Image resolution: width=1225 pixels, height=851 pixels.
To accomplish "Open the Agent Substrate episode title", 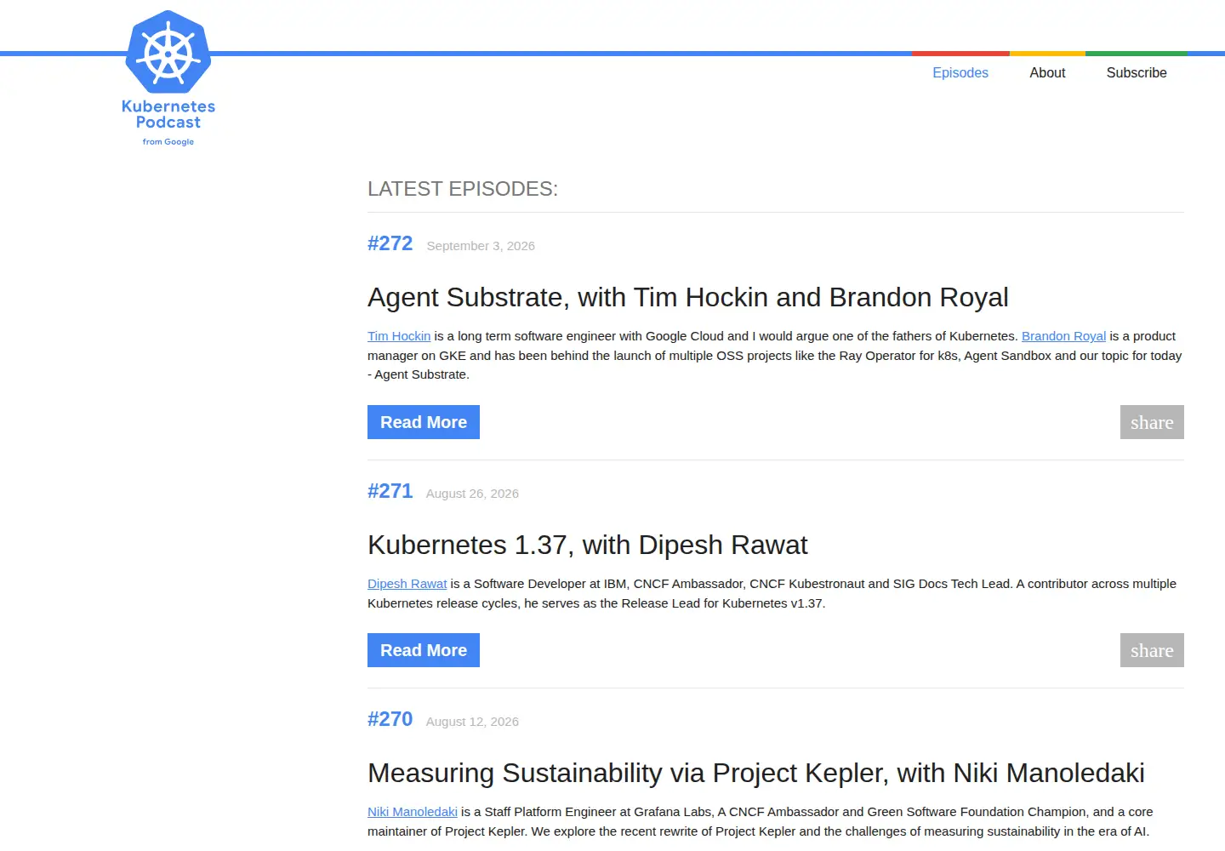I will 687,297.
